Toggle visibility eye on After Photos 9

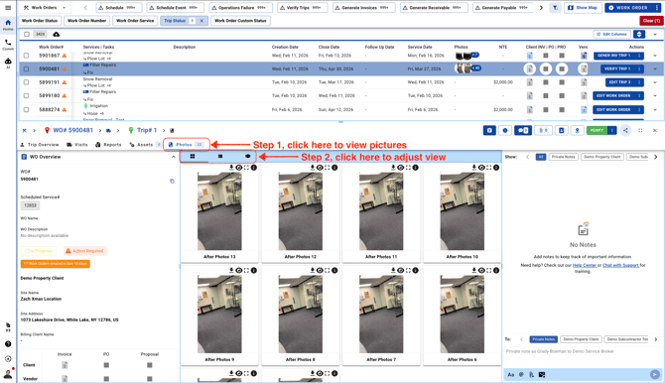239,270
